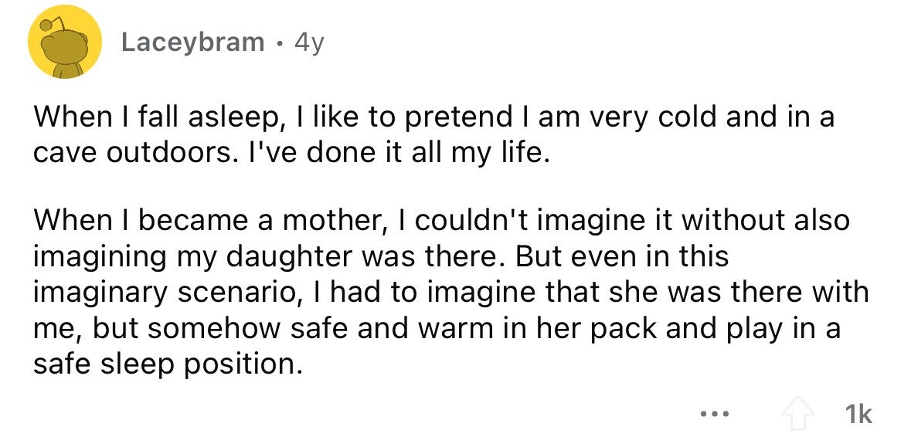911x447 pixels.
Task: Open the Laceybram user profile link
Action: 193,42
